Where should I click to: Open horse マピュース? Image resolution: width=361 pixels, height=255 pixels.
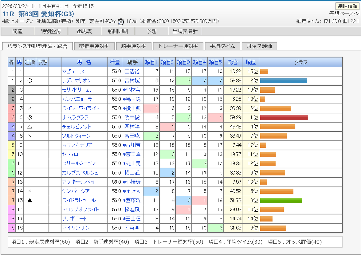pyautogui.click(x=73, y=71)
